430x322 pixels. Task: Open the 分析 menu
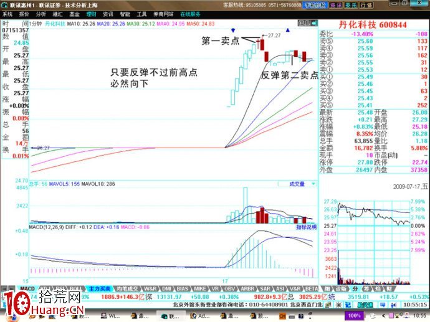(41, 14)
